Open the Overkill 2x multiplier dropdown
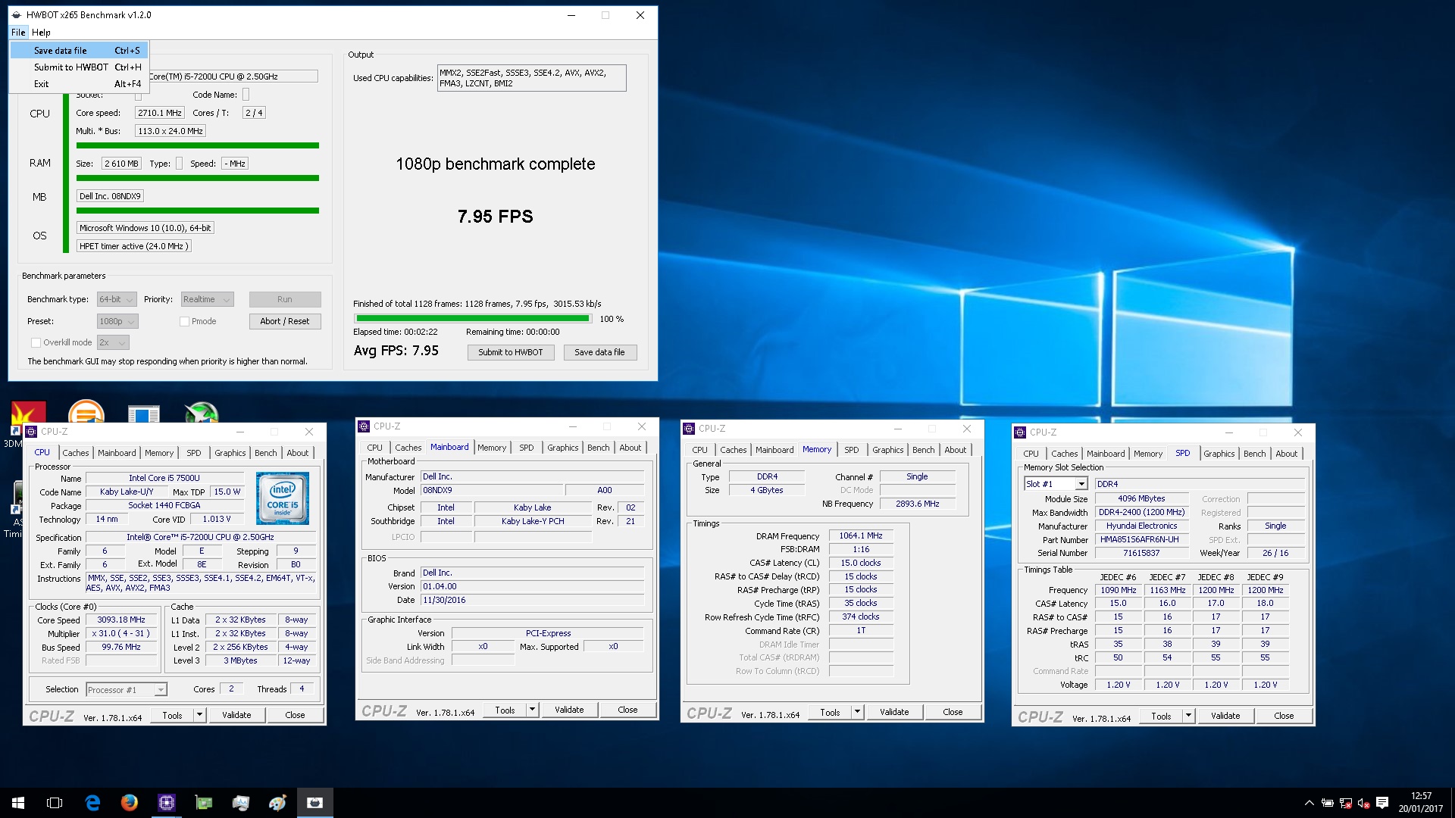Screen dimensions: 1455x818 (113, 342)
